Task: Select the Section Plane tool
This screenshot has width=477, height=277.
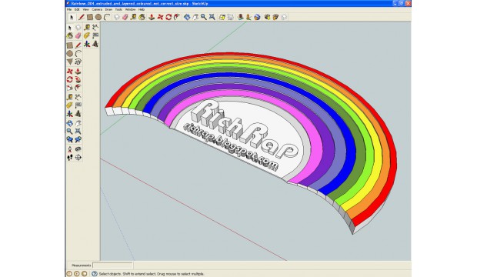Action: pyautogui.click(x=78, y=158)
